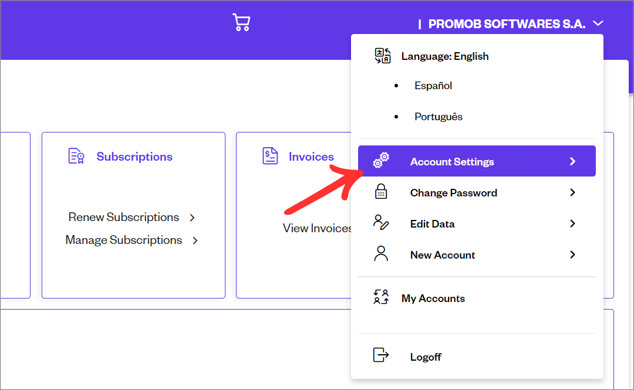Click the New Account person icon
This screenshot has height=390, width=634.
tap(381, 254)
